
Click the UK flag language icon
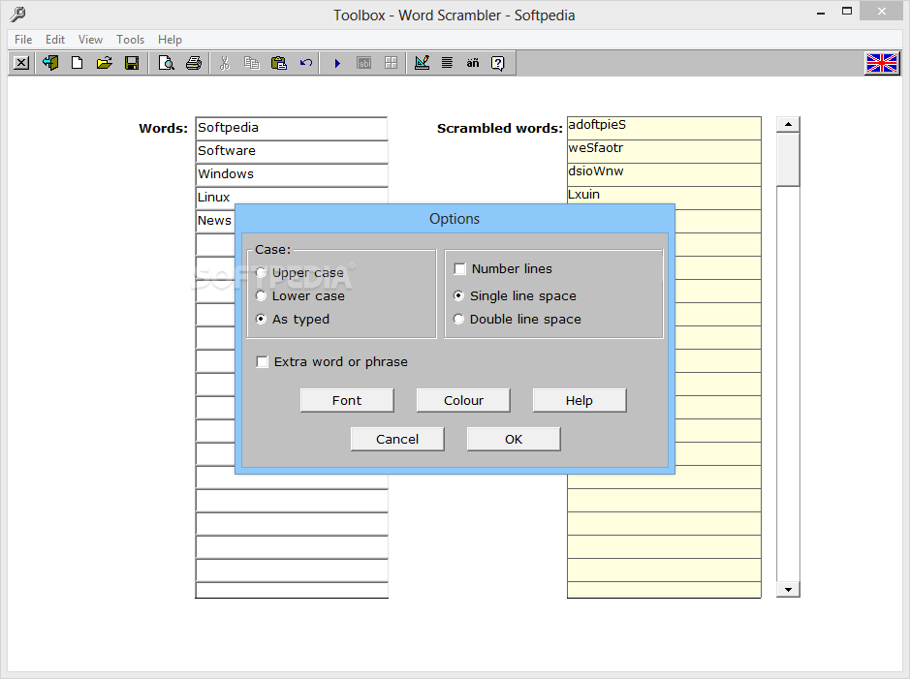click(882, 63)
